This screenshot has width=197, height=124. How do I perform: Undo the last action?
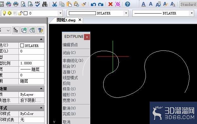coord(93,4)
